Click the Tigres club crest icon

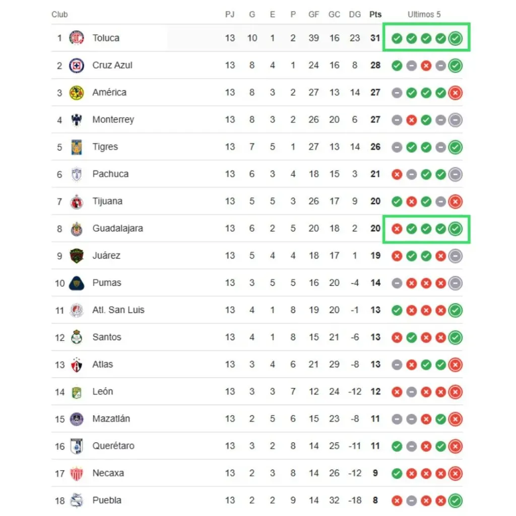[x=77, y=147]
